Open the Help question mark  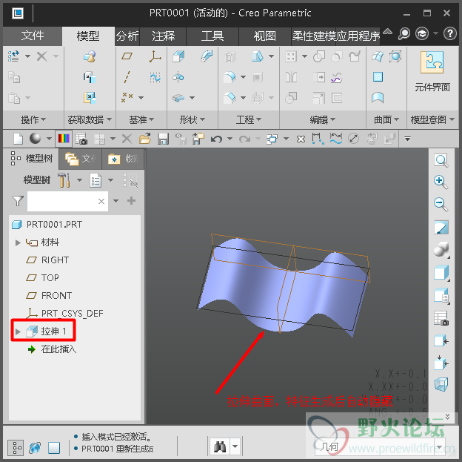click(450, 33)
